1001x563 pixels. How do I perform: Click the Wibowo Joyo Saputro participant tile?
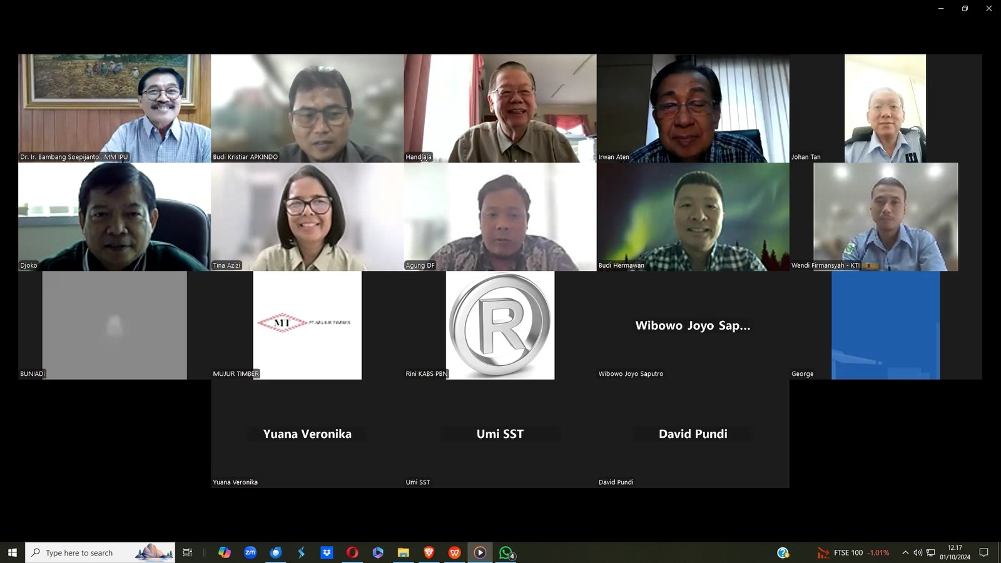click(693, 325)
